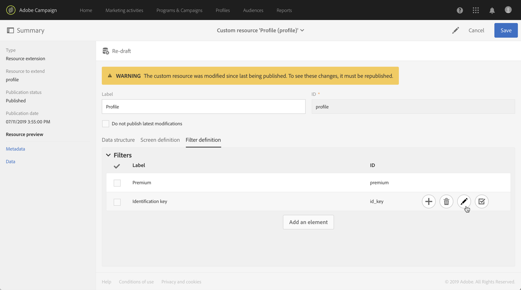Open the apps grid switcher icon

[476, 10]
